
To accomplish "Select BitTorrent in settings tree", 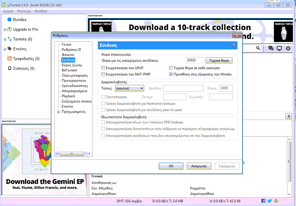I will tap(69, 70).
